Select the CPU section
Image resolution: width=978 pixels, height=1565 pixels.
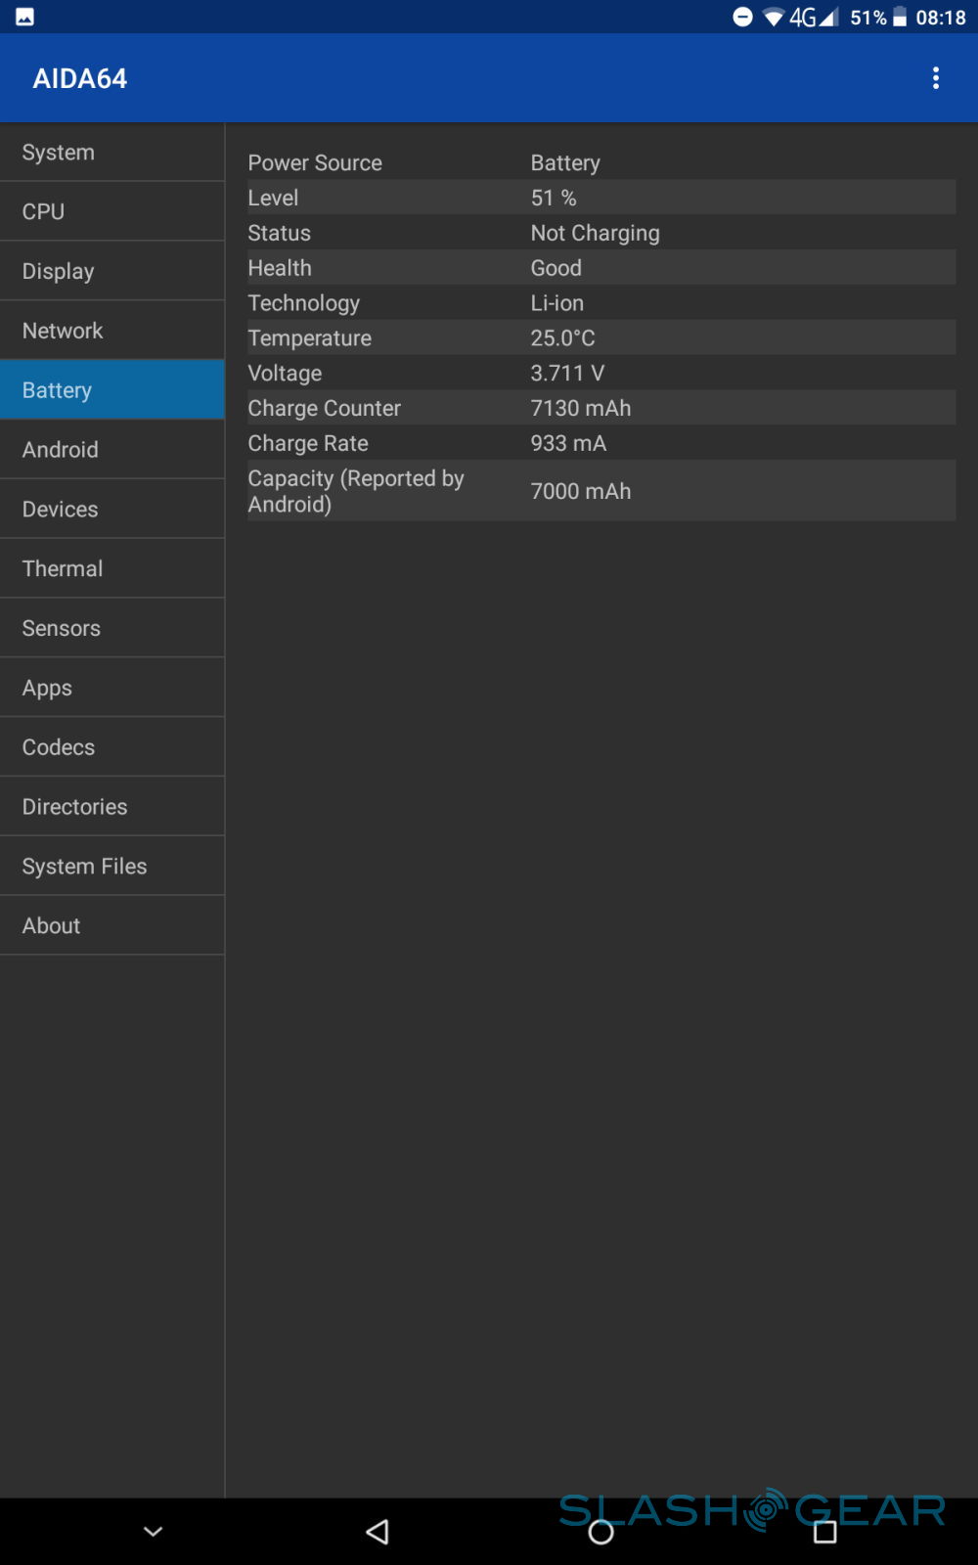pos(112,212)
